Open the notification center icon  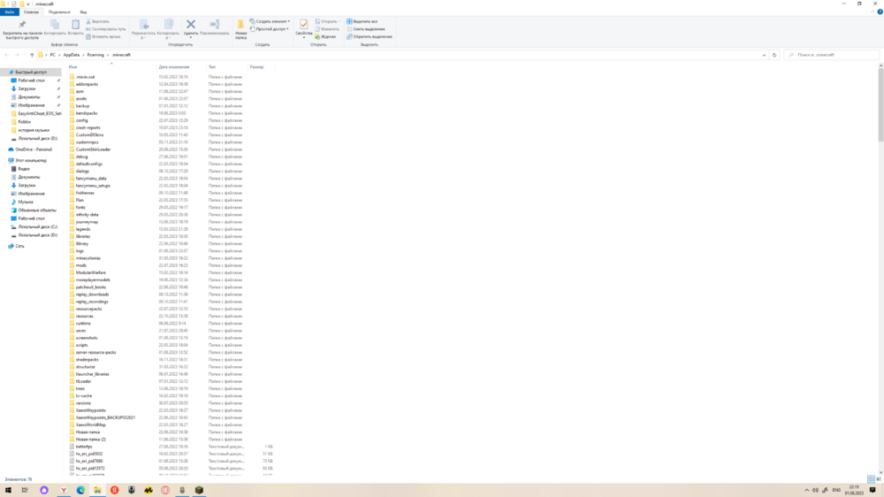pyautogui.click(x=873, y=490)
